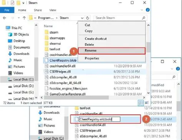Image resolution: width=182 pixels, height=140 pixels.
Task: Click the Steam breadcrumb in address bar
Action: click(64, 18)
